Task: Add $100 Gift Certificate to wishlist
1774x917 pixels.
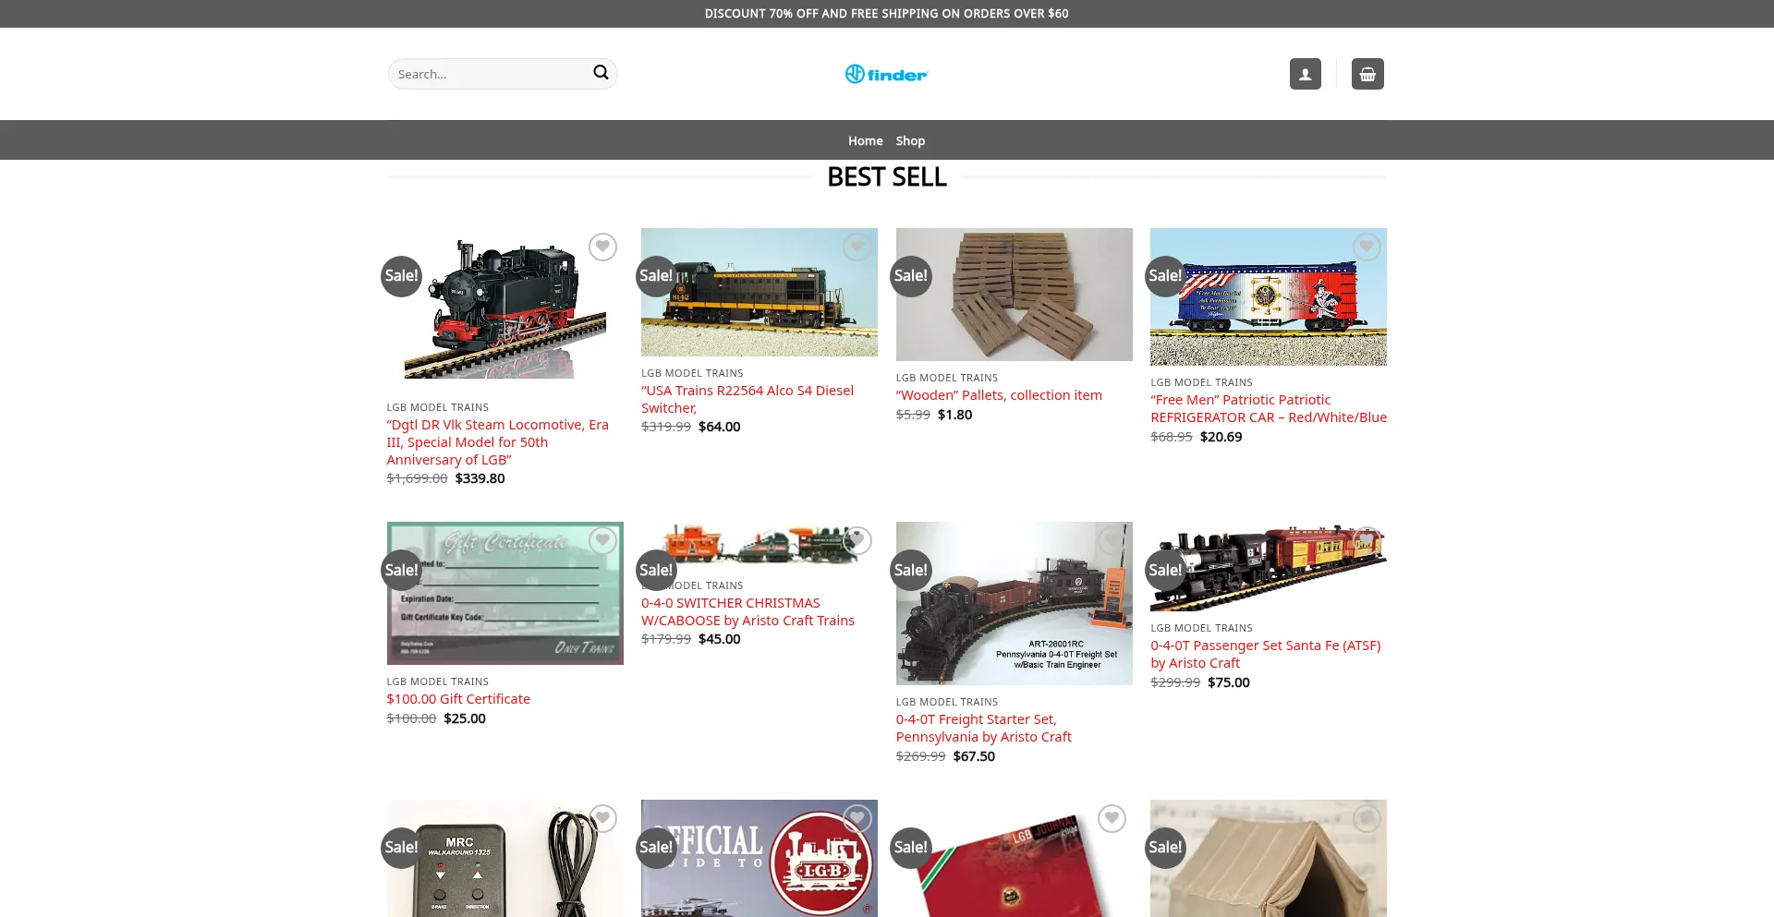Action: click(602, 540)
